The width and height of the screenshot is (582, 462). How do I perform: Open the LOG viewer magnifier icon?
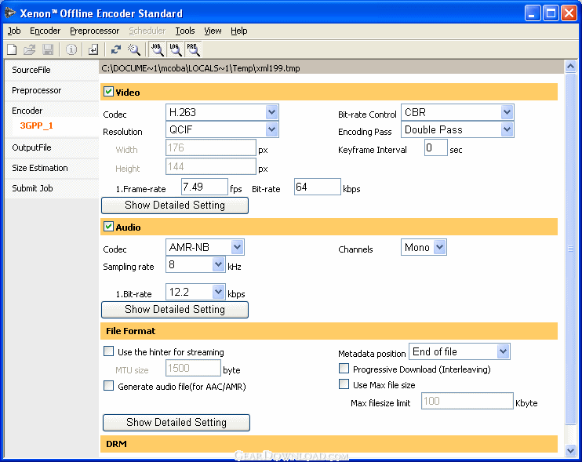175,49
